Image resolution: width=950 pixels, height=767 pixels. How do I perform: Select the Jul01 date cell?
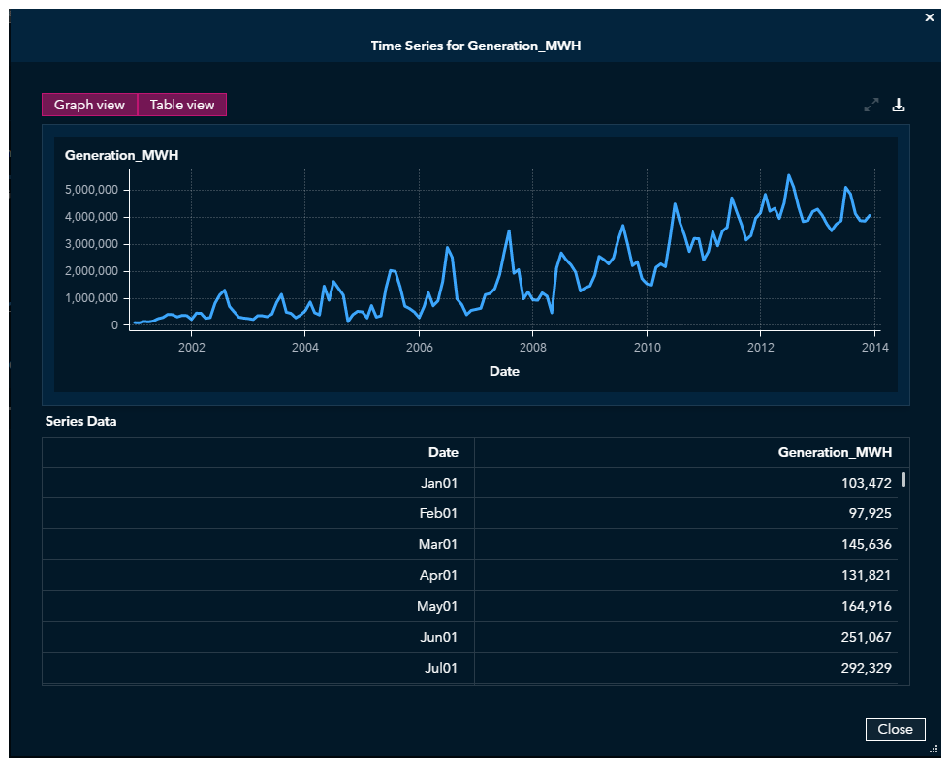click(441, 668)
